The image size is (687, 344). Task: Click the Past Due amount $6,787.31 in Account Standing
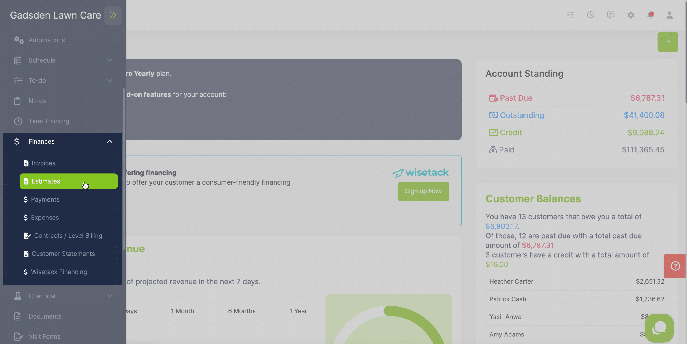click(x=647, y=98)
